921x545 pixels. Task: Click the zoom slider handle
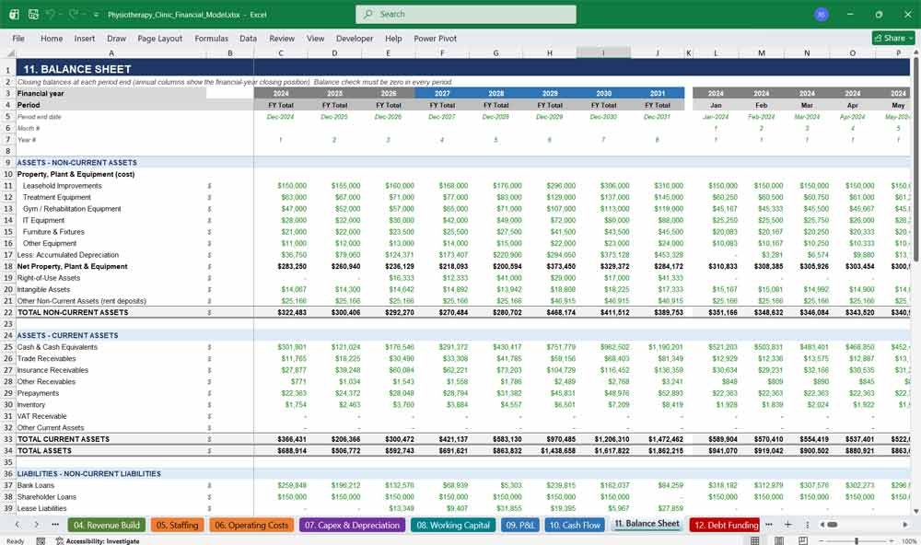click(857, 540)
